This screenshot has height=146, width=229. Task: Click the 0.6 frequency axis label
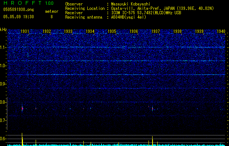3,139
